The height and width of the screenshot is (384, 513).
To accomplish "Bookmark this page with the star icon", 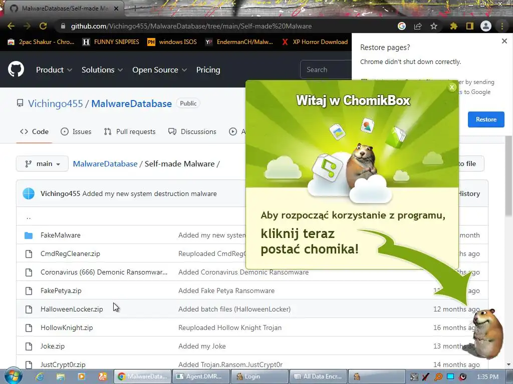I will pos(434,26).
